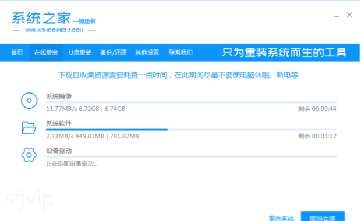Click the 系统之家 logo

click(54, 22)
